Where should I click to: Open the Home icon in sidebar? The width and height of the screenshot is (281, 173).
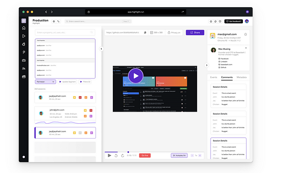coord(24,28)
